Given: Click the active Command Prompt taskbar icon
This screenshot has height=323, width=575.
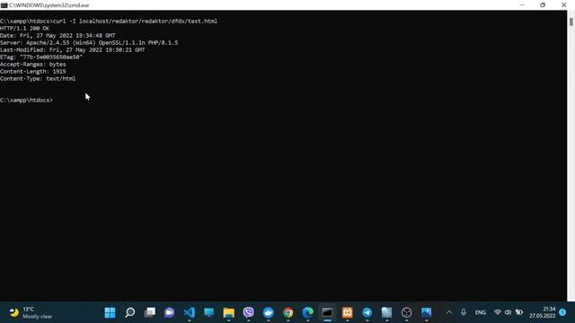Looking at the screenshot, I should pos(327,312).
